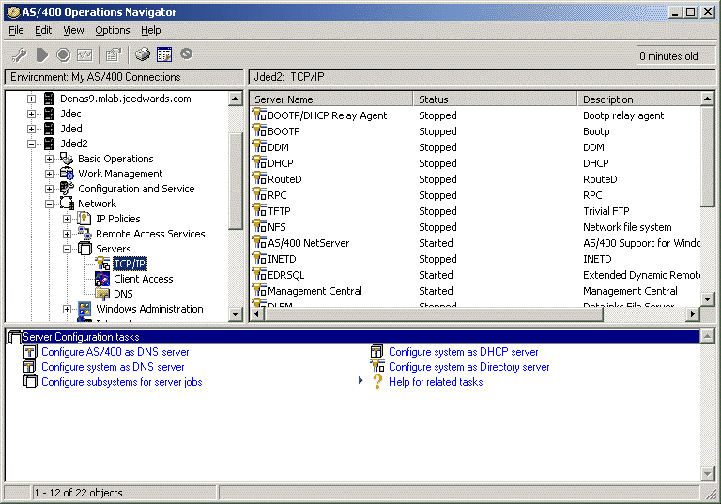721x504 pixels.
Task: Click the printer icon in the toolbar
Action: tap(143, 55)
